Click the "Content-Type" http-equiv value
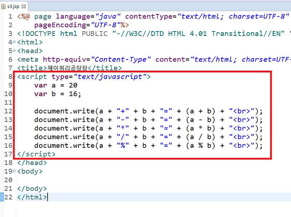291x217 pixels. [121, 59]
